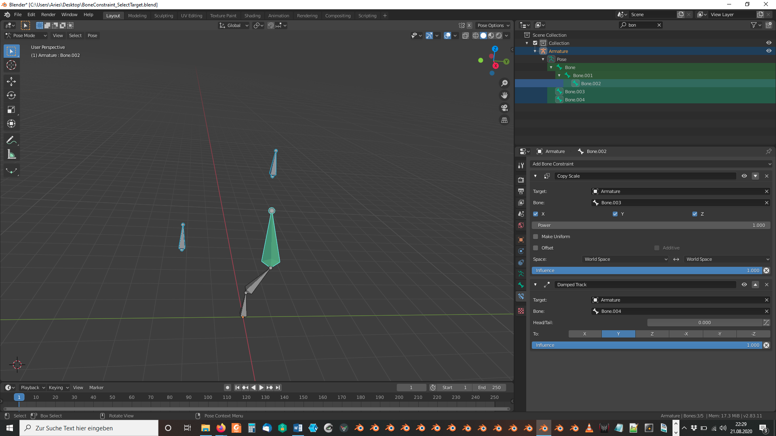Click the zoom viewport gizmo icon
This screenshot has height=436, width=776.
(504, 83)
